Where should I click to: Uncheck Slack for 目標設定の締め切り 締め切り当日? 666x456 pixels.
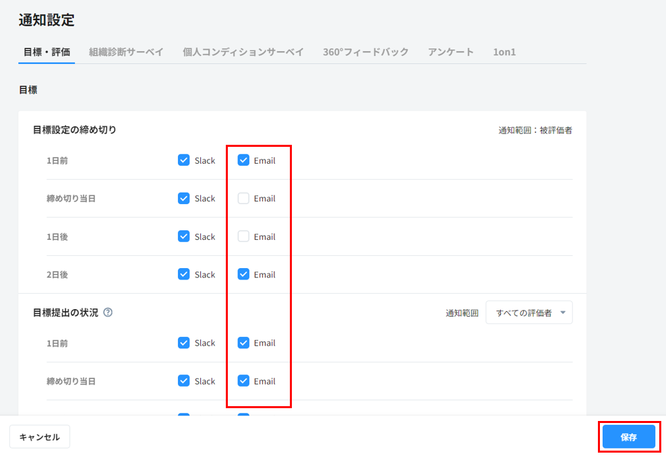coord(183,198)
